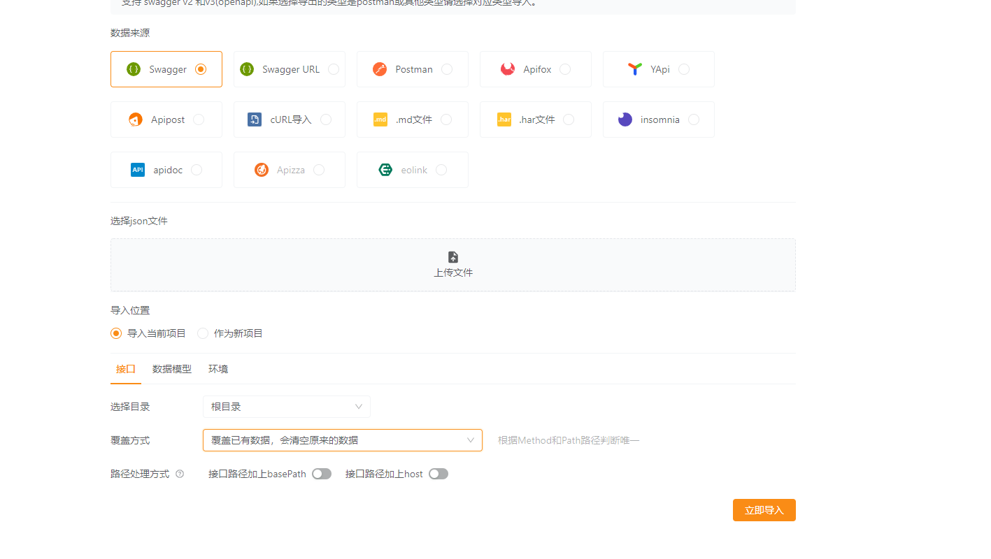Screen dimensions: 991x559
Task: Select the YApi import icon
Action: (634, 68)
